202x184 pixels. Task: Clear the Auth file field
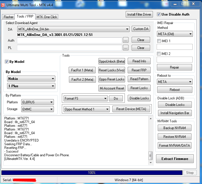(141, 40)
